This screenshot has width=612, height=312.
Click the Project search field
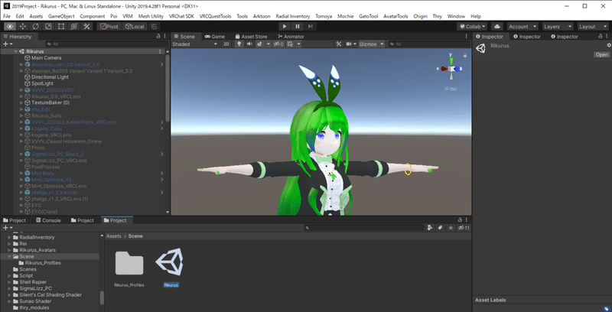364,228
